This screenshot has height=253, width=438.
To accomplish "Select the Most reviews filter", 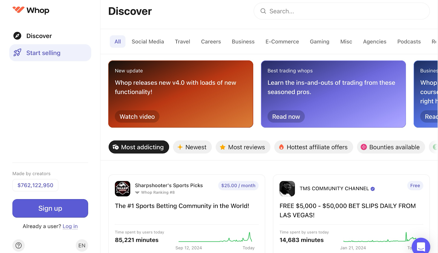I will (x=243, y=147).
